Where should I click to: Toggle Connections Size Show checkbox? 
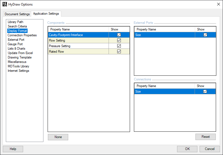[205, 92]
